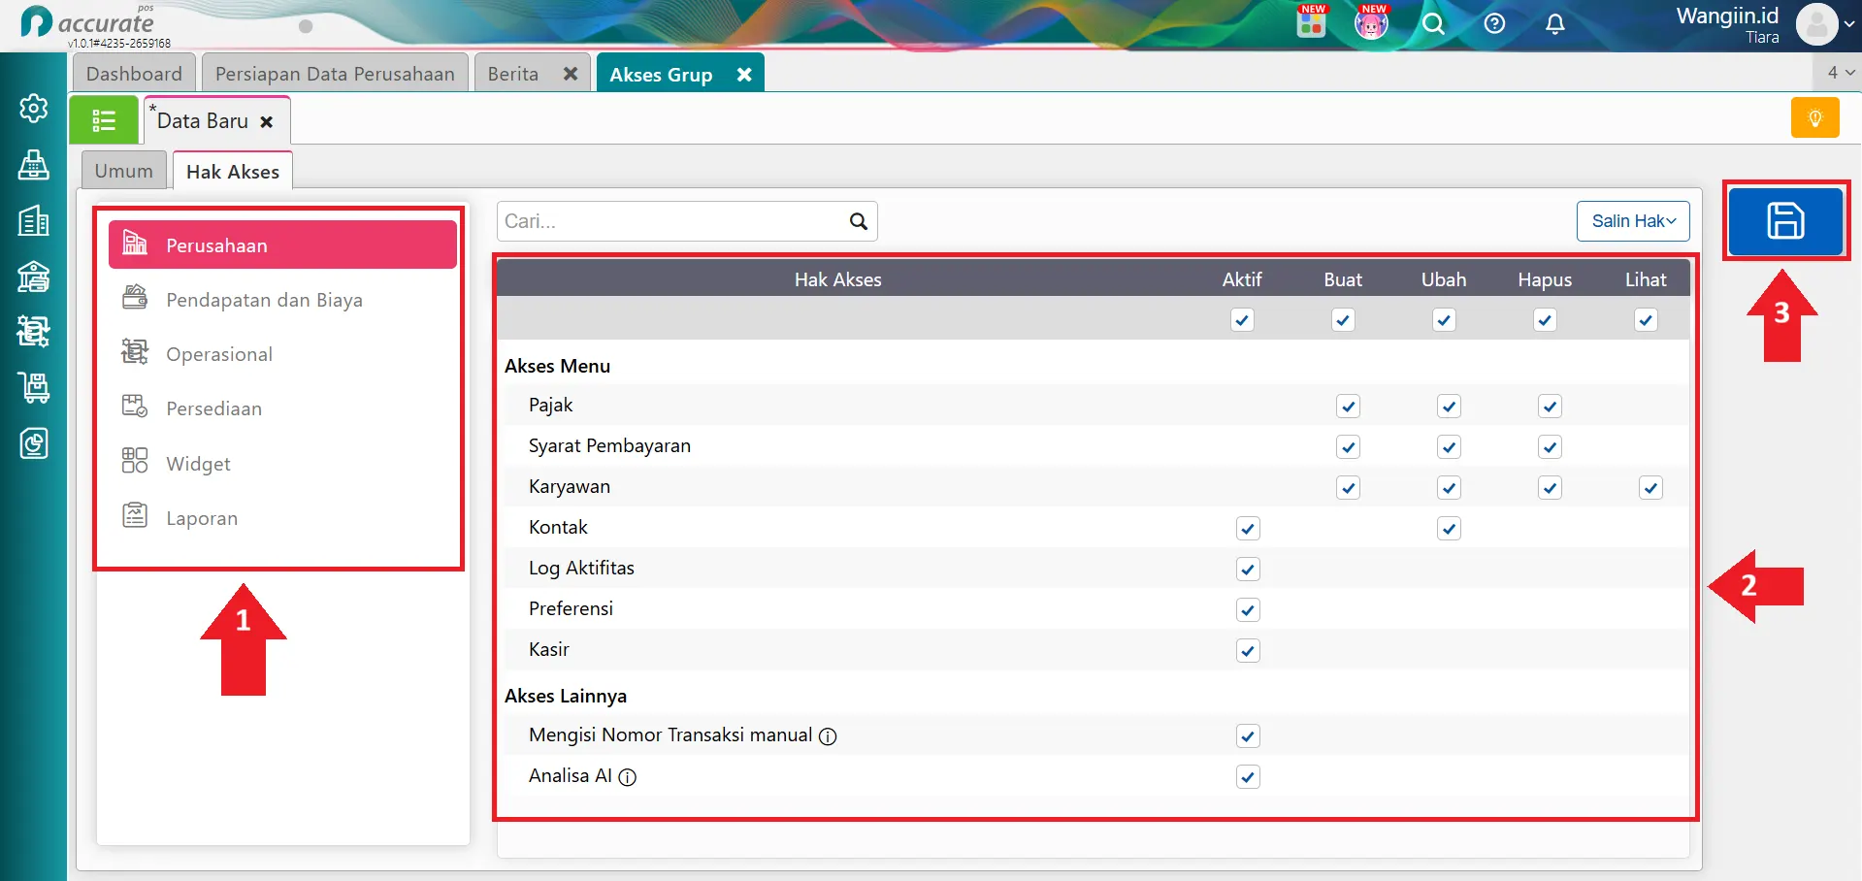Select the Umum tab

[x=124, y=171]
